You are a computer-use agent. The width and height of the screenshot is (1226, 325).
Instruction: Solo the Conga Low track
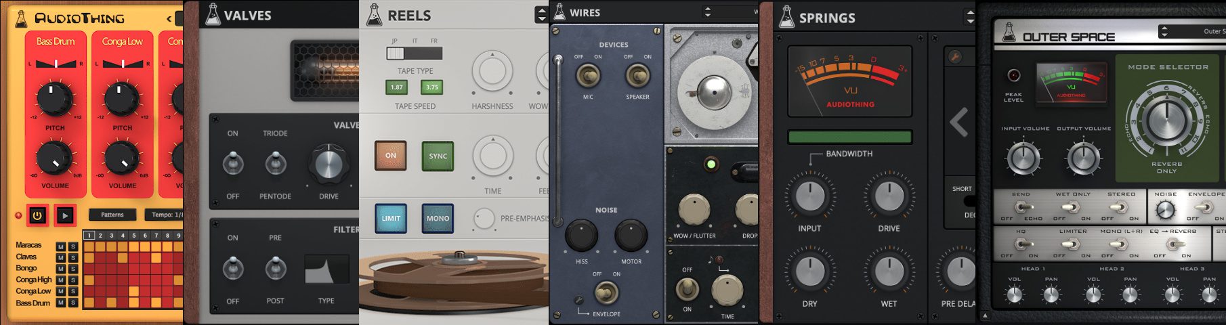(72, 291)
